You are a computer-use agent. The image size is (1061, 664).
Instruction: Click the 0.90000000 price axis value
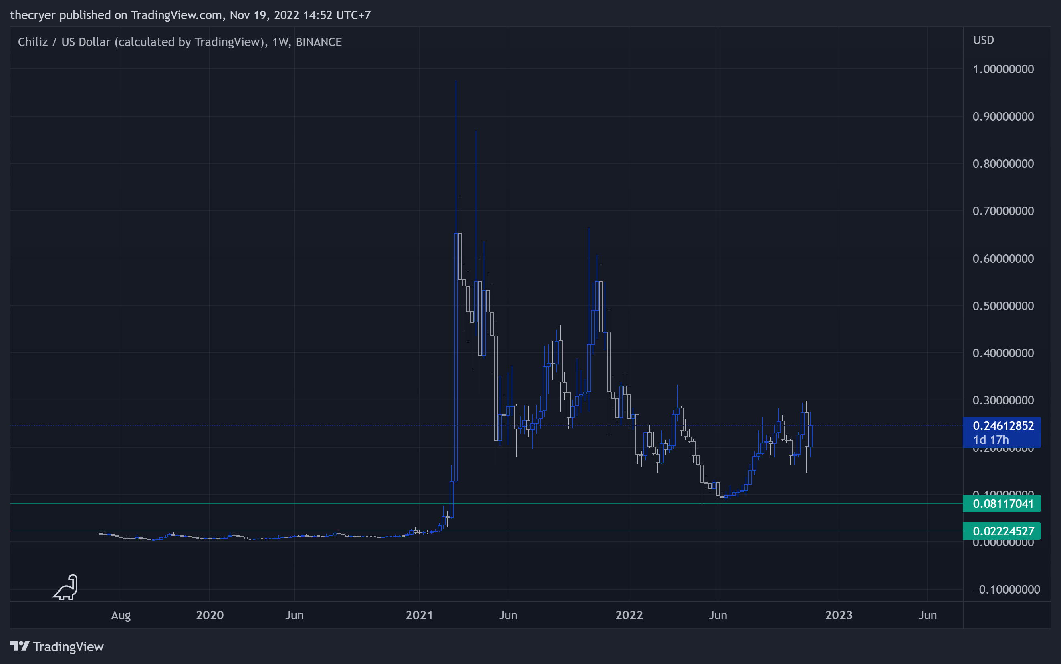[1003, 117]
